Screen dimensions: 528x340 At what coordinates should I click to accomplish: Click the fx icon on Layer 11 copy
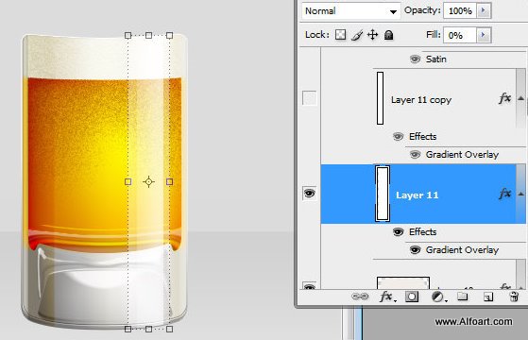tap(504, 98)
